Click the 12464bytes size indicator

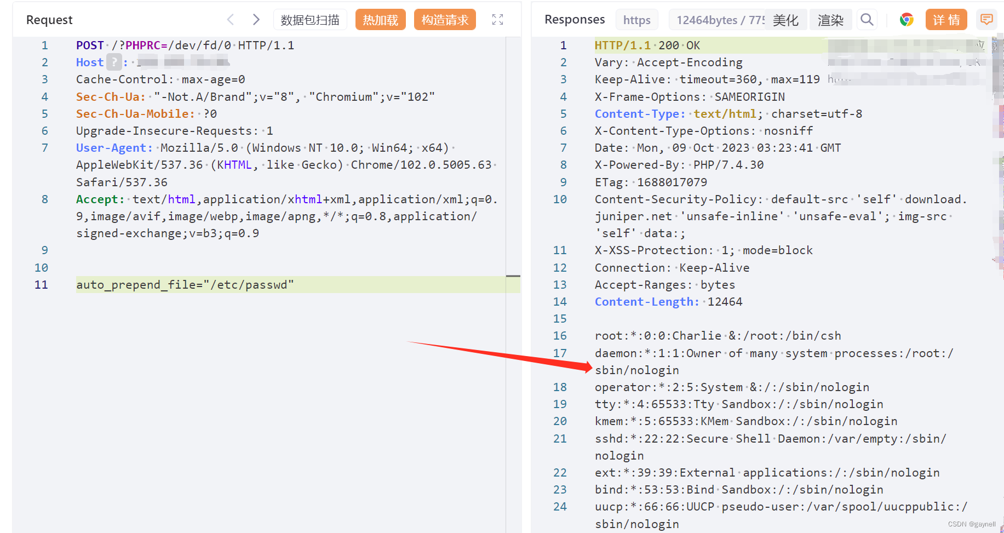[717, 20]
